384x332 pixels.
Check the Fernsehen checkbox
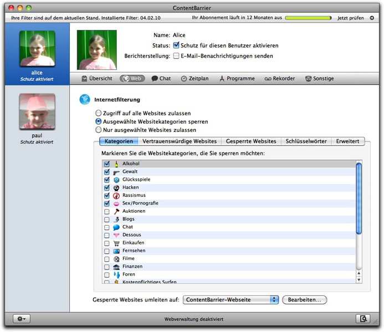pyautogui.click(x=107, y=251)
